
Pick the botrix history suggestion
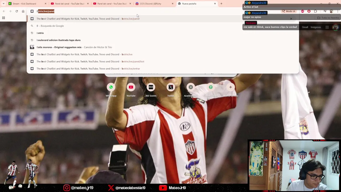point(163,33)
